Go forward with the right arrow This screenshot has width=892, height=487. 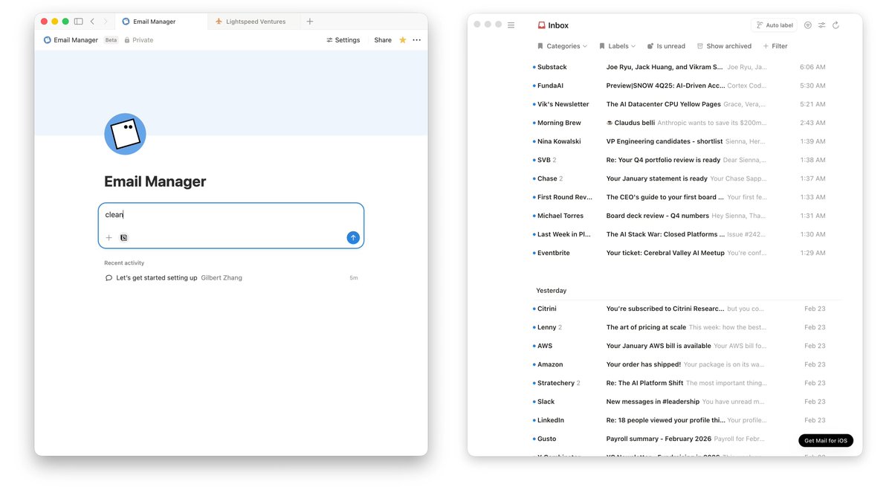[x=106, y=22]
